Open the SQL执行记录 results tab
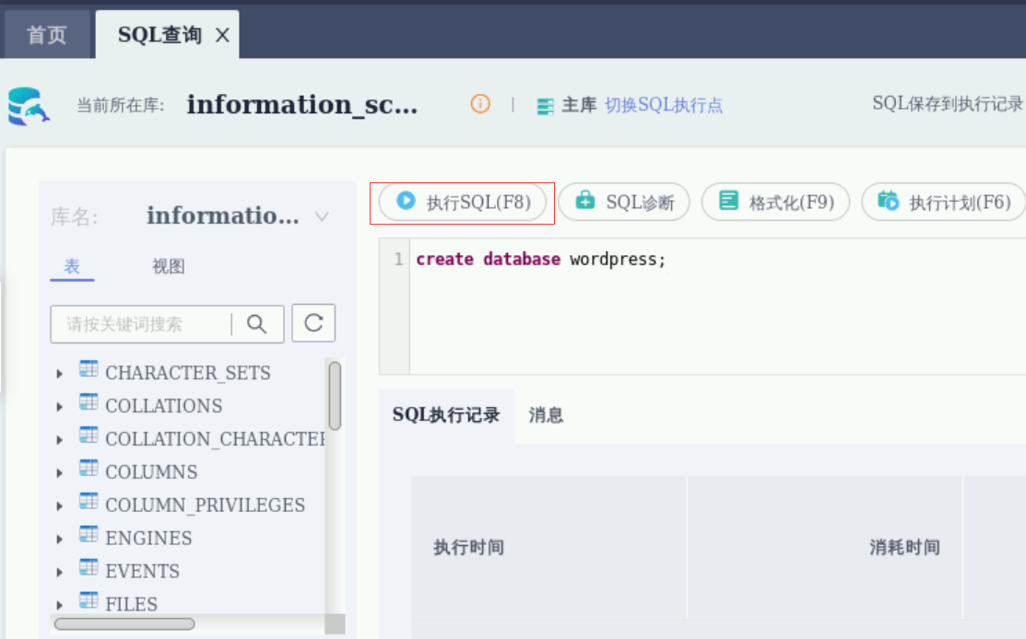The height and width of the screenshot is (639, 1026). coord(446,415)
